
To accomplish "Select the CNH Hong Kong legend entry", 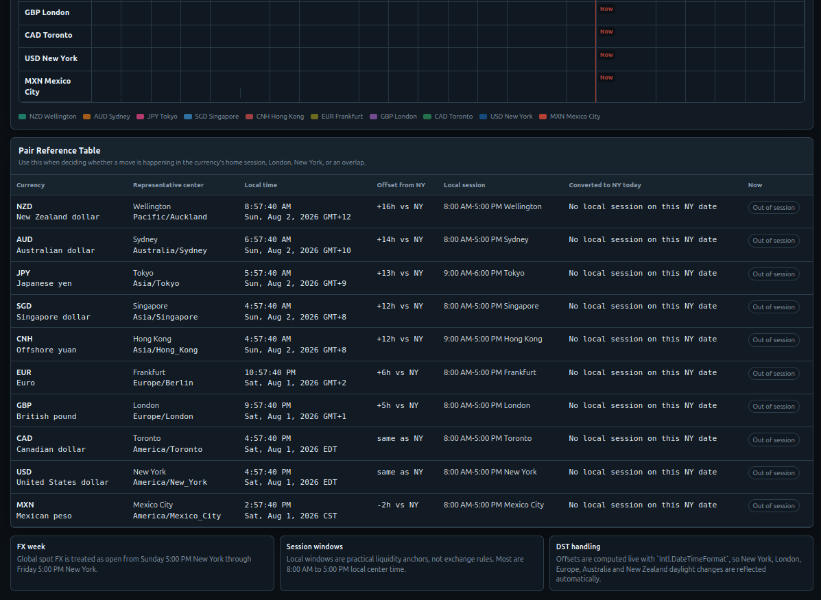I will tap(274, 117).
